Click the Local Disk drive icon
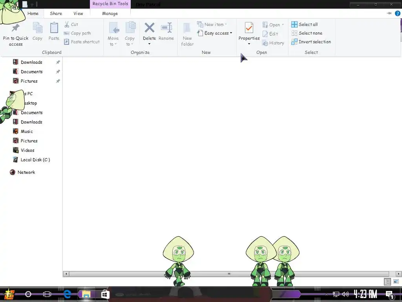 point(16,160)
